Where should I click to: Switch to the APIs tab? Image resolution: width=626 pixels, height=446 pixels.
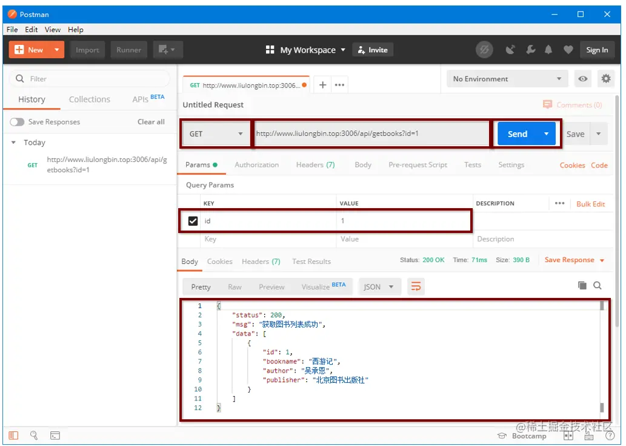point(148,99)
